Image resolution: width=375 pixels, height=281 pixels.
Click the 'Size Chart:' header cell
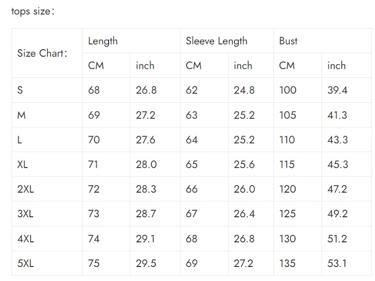[42, 53]
